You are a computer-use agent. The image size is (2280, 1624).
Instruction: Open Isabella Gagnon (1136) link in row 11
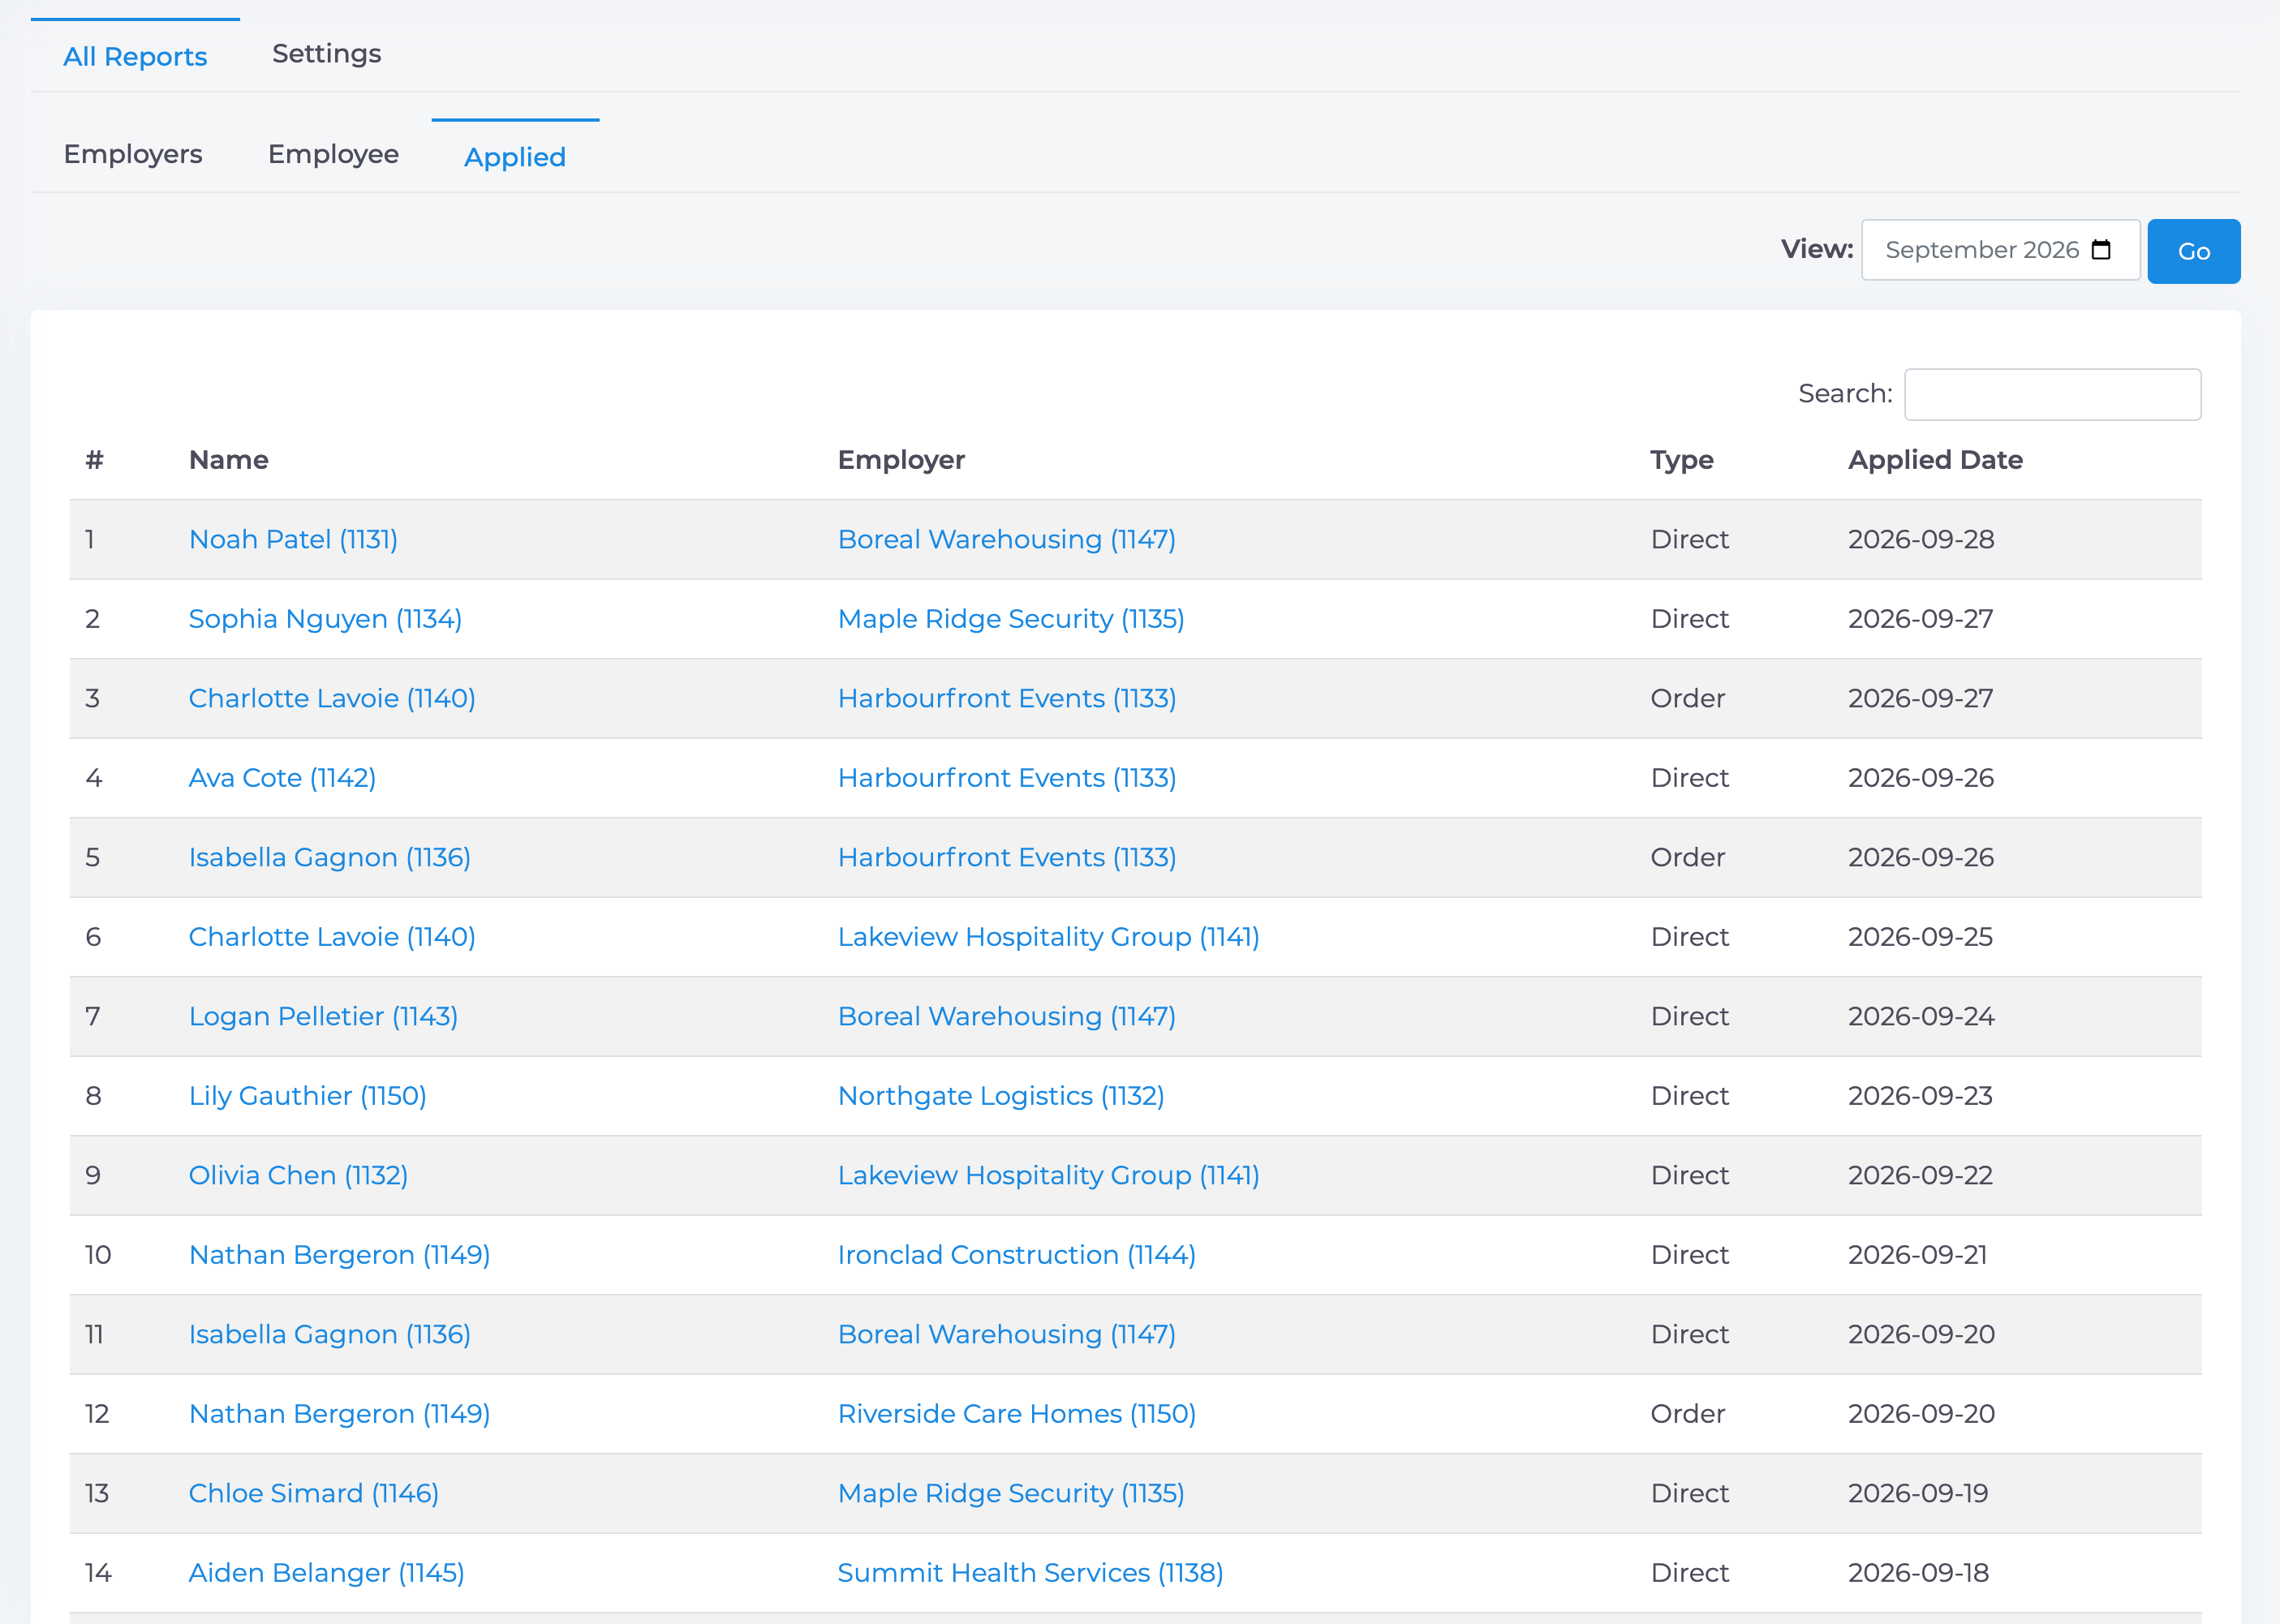coord(329,1334)
